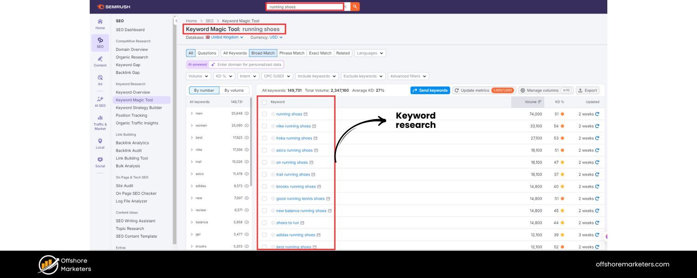The height and width of the screenshot is (278, 697).
Task: Open Manage columns settings icon
Action: pos(522,90)
